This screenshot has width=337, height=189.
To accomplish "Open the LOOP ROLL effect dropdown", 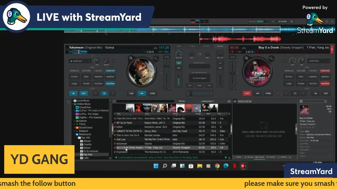I will [319, 61].
